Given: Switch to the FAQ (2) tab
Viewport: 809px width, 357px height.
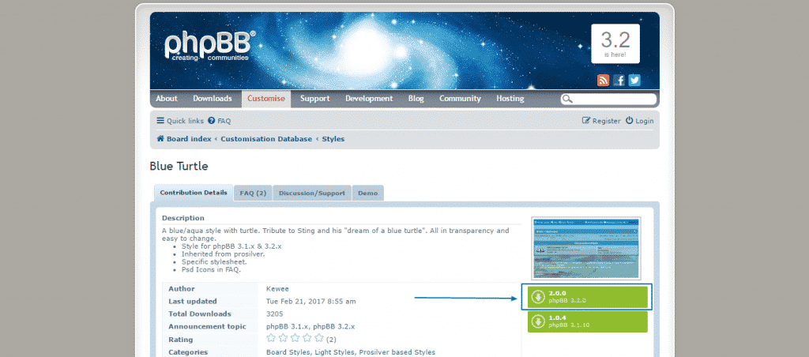Looking at the screenshot, I should click(254, 193).
